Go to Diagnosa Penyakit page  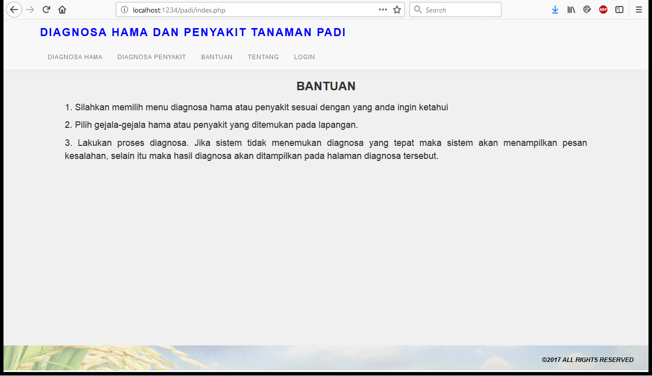152,57
